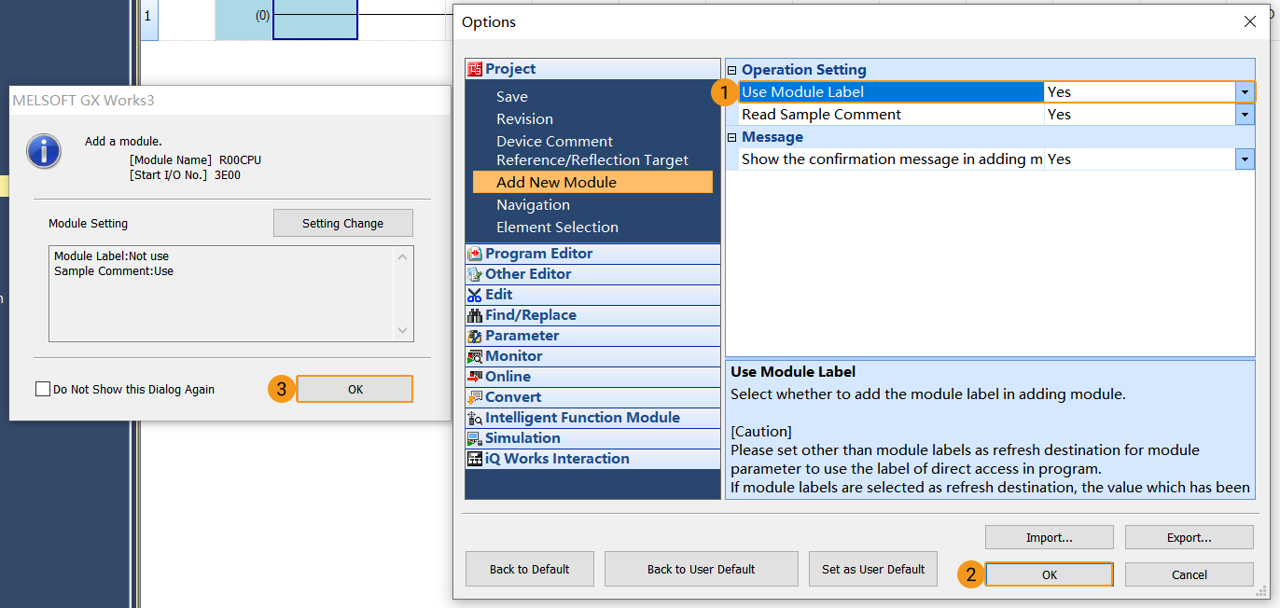Select the Other Editor category icon

coord(475,274)
